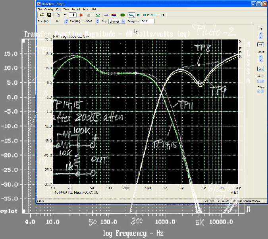
Task: Save measurement using the floppy disk icon
Action: click(x=49, y=15)
